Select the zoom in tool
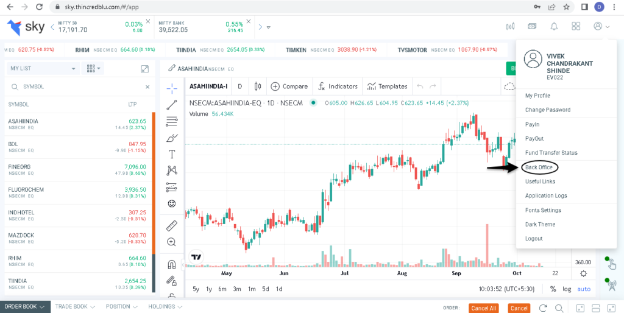624x313 pixels. pyautogui.click(x=172, y=242)
